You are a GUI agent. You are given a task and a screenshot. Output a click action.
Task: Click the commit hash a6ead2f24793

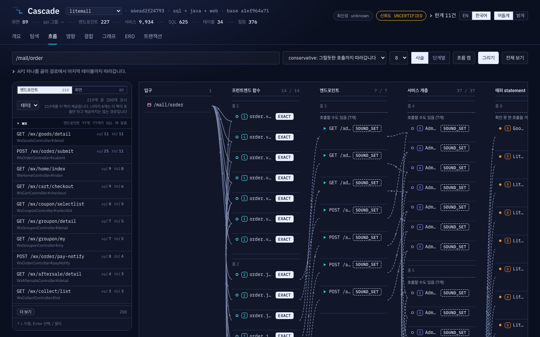[147, 11]
